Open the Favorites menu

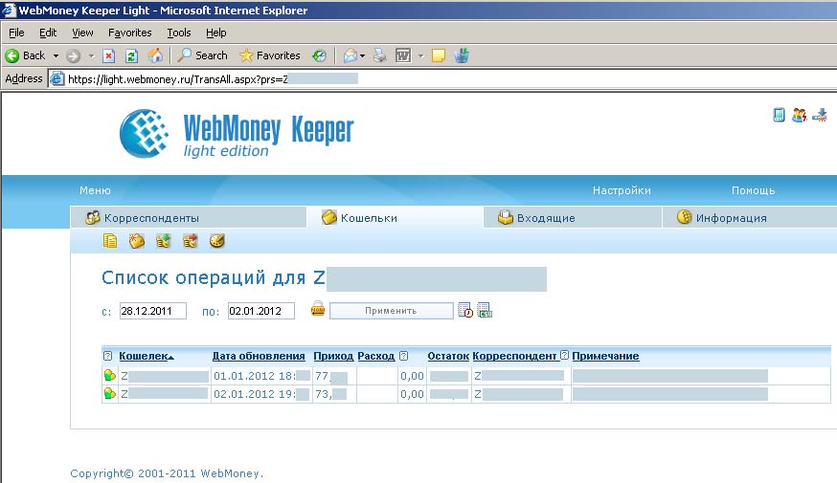[129, 33]
